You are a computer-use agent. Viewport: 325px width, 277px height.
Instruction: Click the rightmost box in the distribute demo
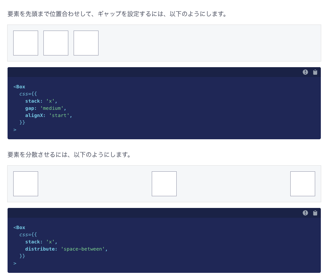coord(302,184)
